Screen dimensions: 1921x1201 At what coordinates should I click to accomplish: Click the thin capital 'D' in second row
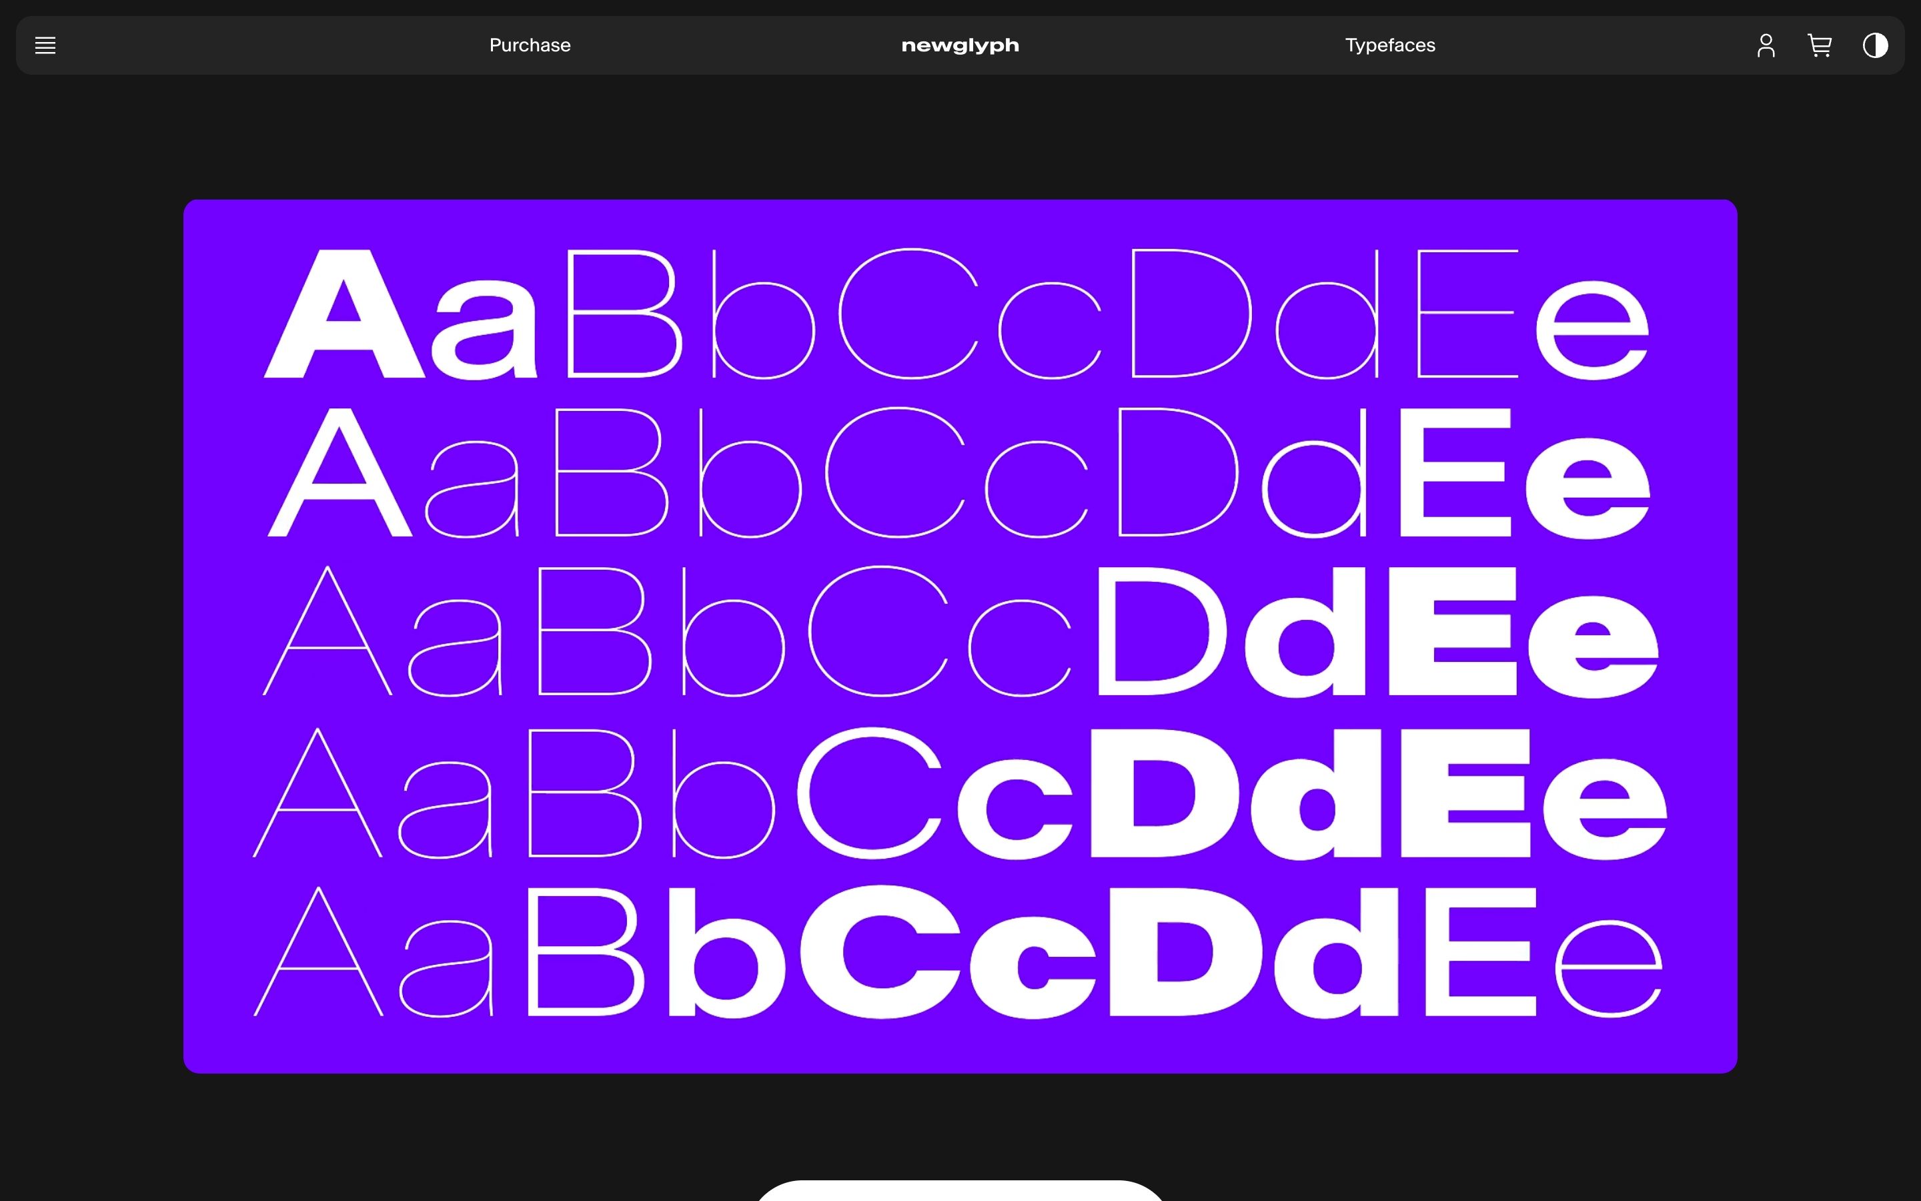pyautogui.click(x=1177, y=474)
